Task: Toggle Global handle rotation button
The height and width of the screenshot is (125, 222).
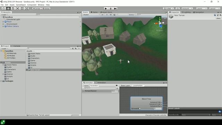Action: (x=46, y=8)
